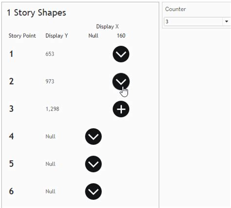Click the Null Display Y value for story point 4
Screen dimensions: 231x208
pos(50,137)
